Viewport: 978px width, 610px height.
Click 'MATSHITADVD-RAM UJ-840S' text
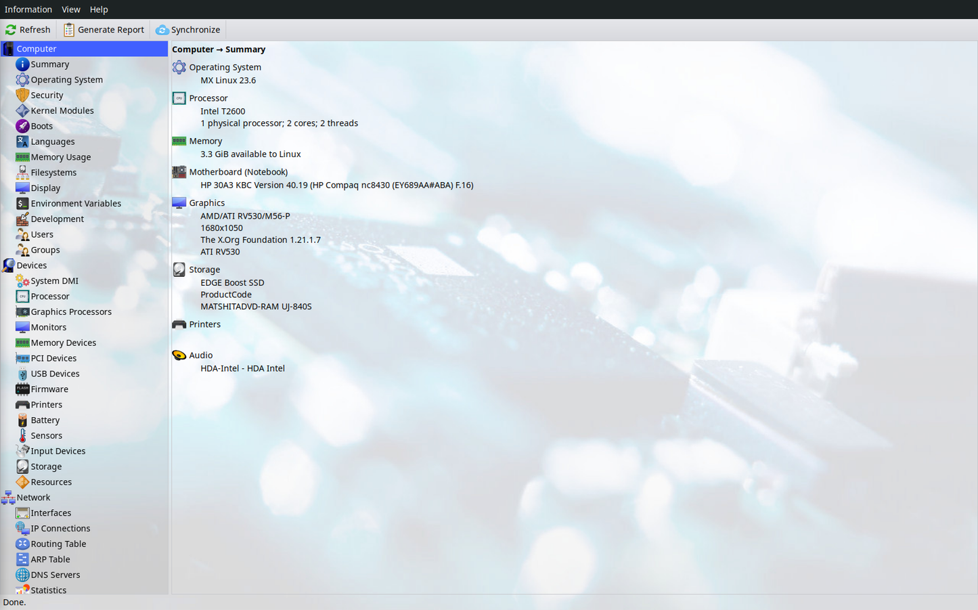point(256,307)
